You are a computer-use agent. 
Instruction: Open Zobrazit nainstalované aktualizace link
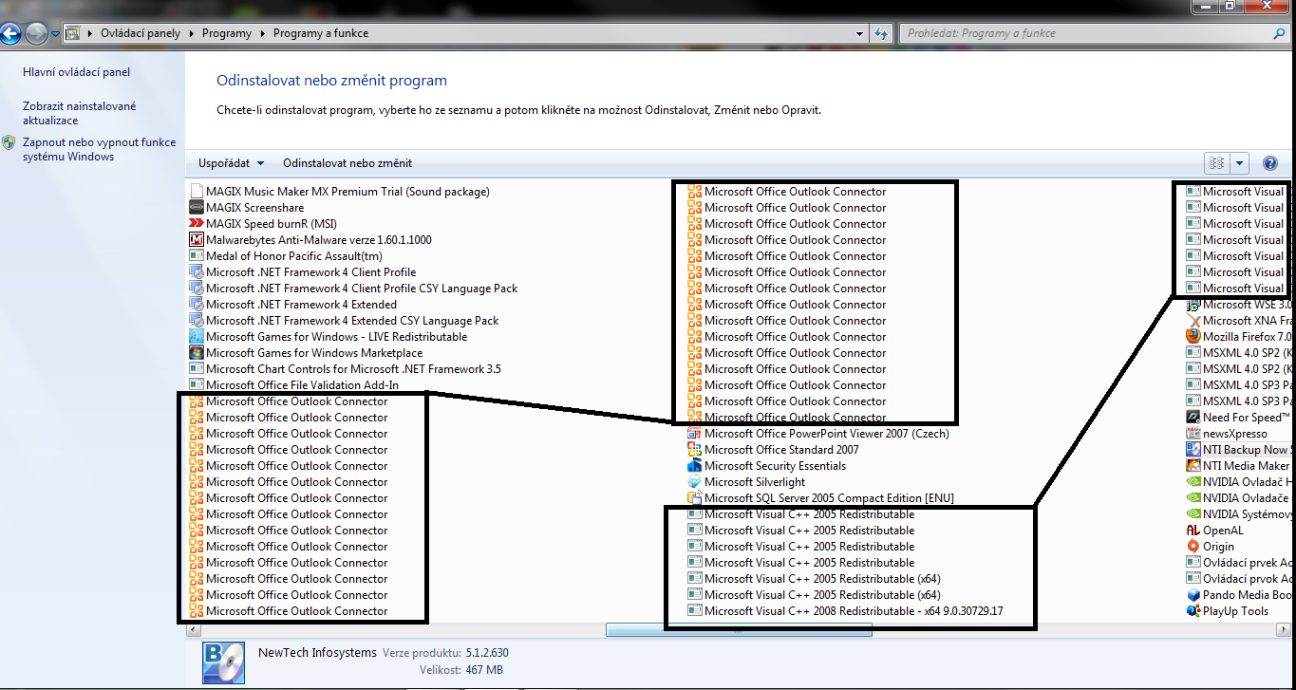(80, 114)
